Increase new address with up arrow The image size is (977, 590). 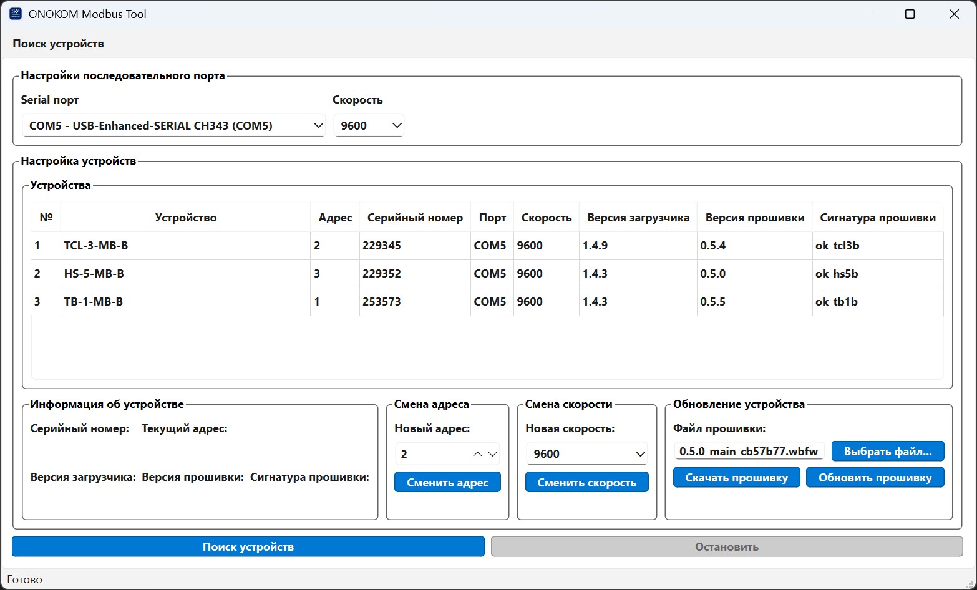coord(477,454)
